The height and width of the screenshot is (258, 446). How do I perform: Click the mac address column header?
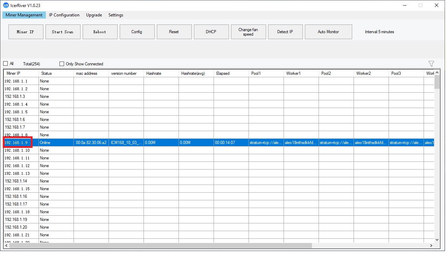tap(91, 73)
